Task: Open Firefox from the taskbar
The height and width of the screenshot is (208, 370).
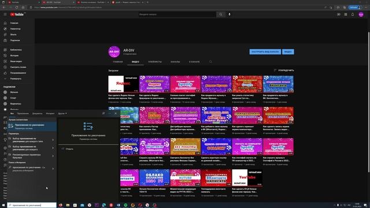Action: [60, 205]
